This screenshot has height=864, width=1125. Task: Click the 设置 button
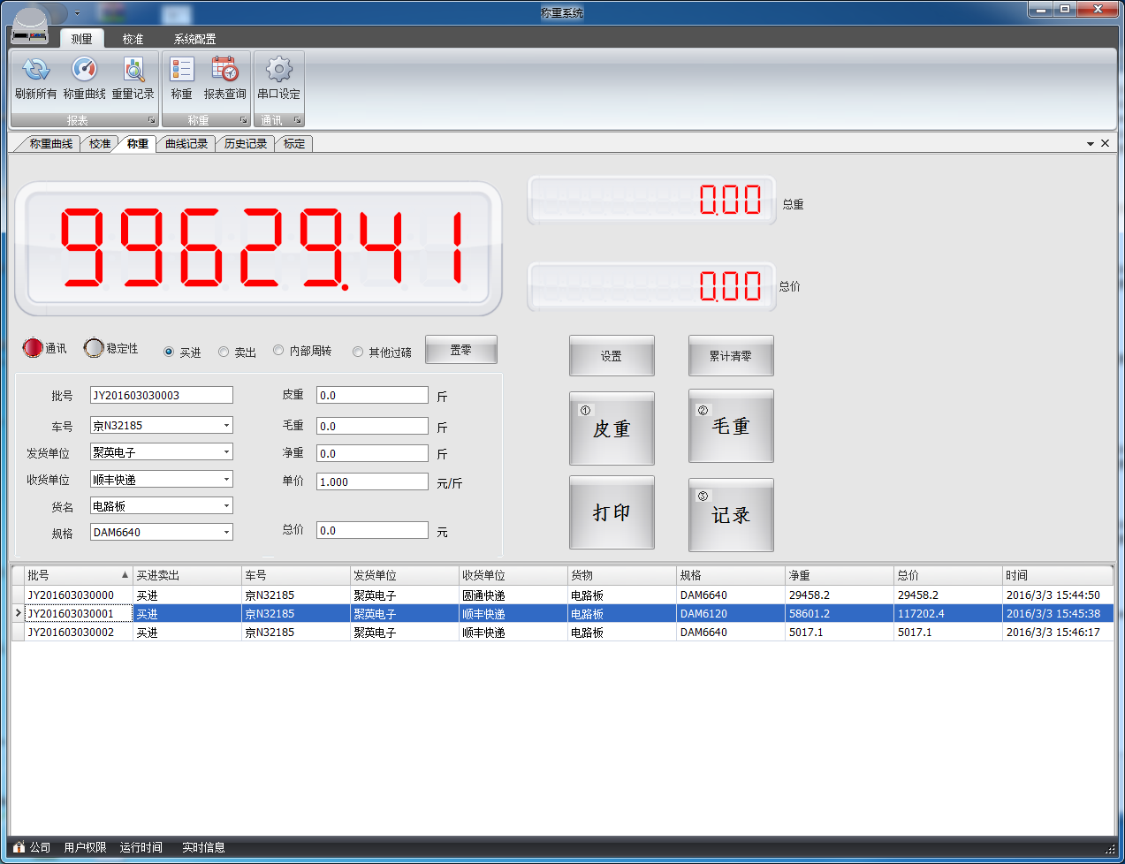[612, 356]
